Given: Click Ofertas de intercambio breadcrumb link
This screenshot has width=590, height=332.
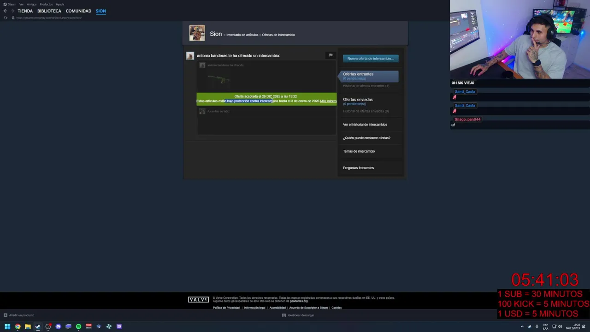Looking at the screenshot, I should click(x=278, y=35).
